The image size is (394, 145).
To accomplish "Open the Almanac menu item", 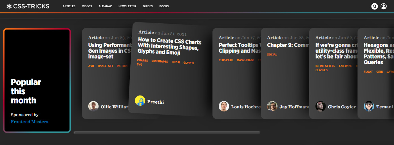I will [105, 6].
